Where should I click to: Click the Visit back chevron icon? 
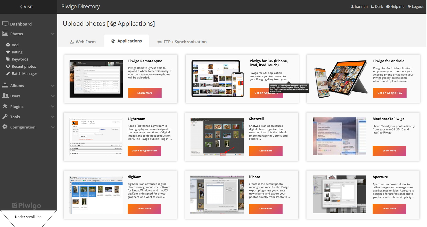(x=21, y=7)
